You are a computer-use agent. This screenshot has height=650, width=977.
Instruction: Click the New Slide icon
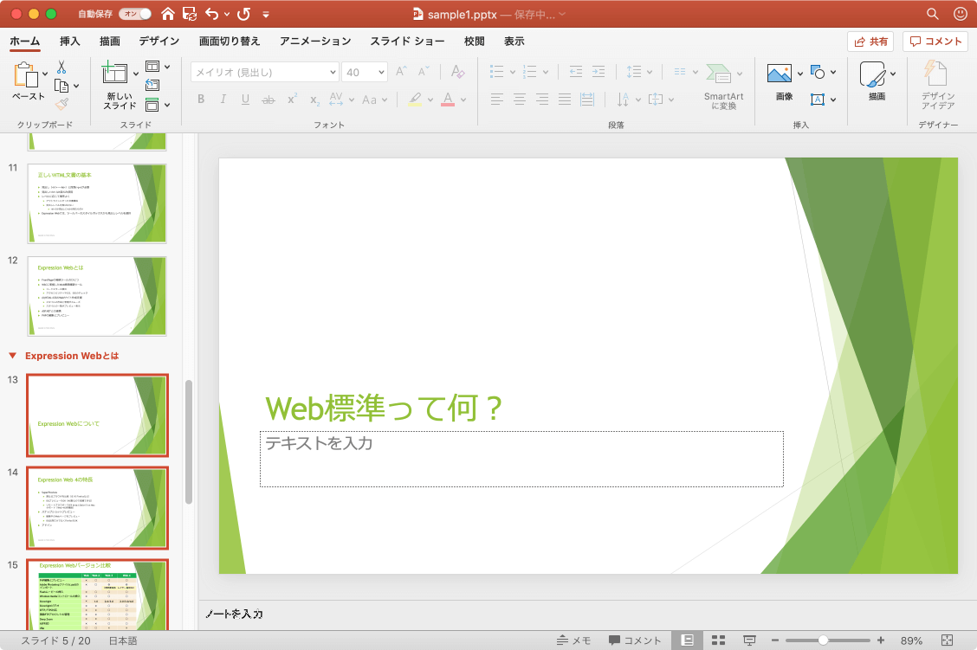(x=114, y=73)
